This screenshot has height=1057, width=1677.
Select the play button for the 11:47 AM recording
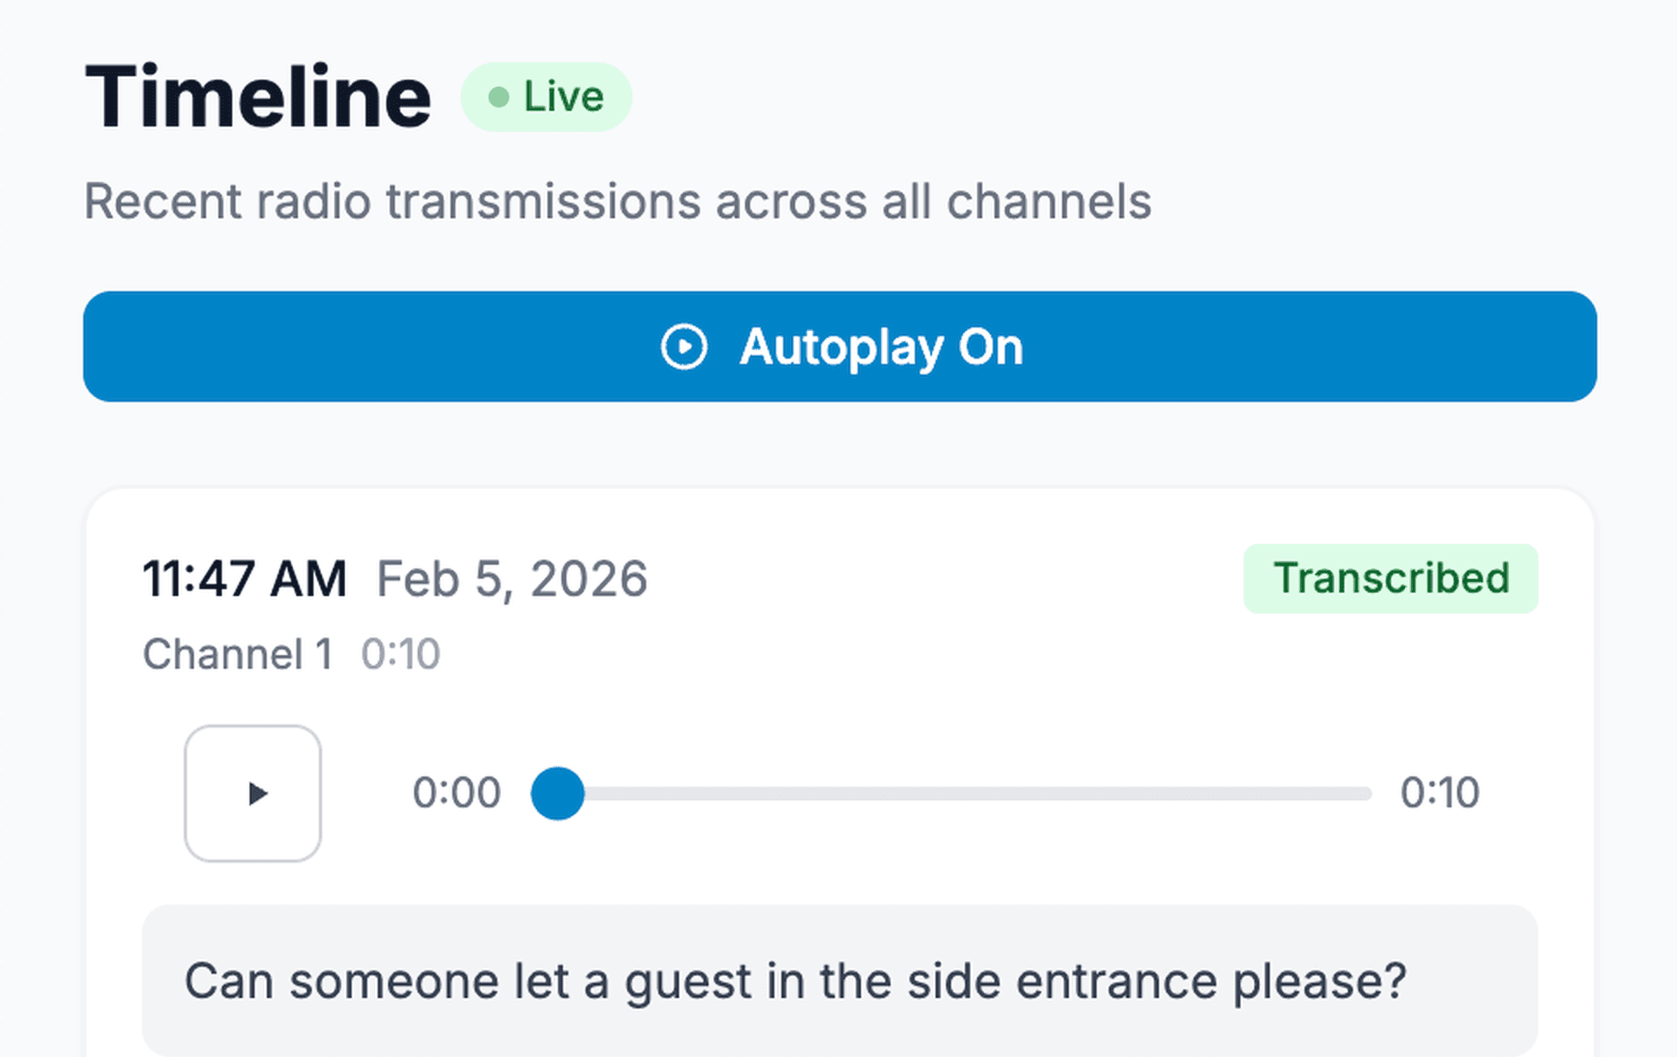[x=254, y=793]
